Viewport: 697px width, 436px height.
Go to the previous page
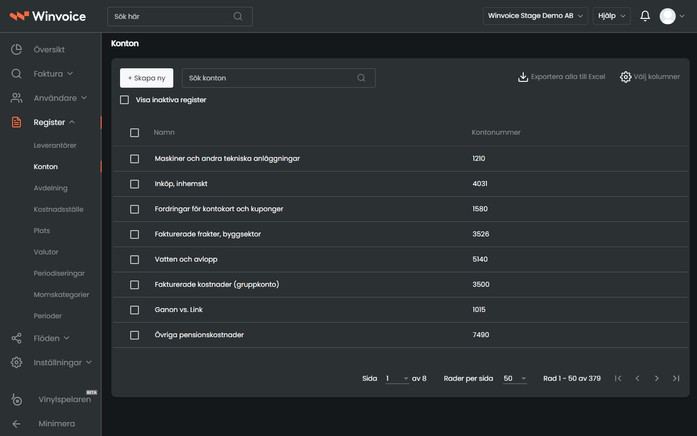pos(637,378)
